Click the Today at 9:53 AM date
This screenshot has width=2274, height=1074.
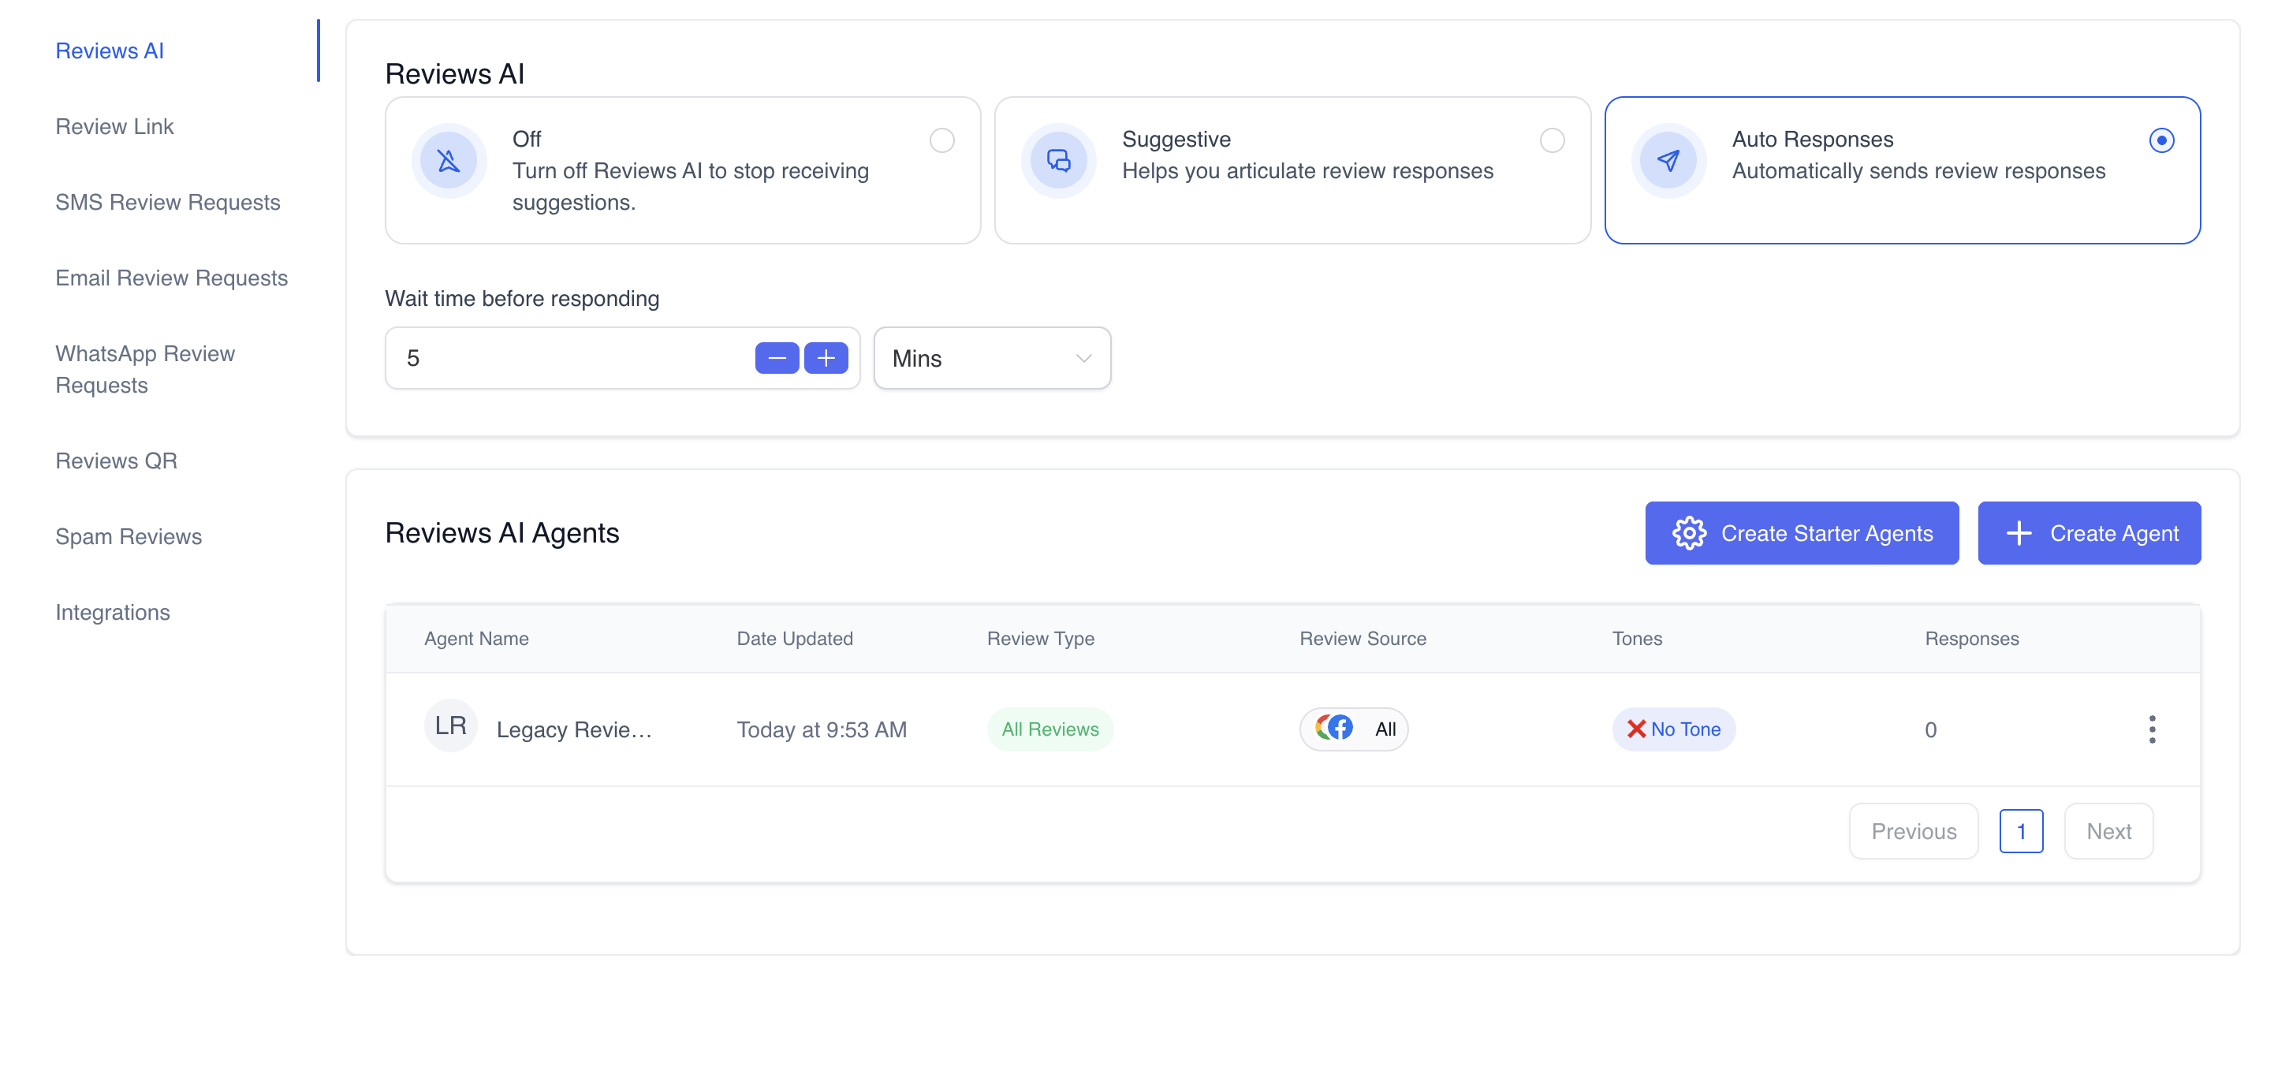point(822,730)
